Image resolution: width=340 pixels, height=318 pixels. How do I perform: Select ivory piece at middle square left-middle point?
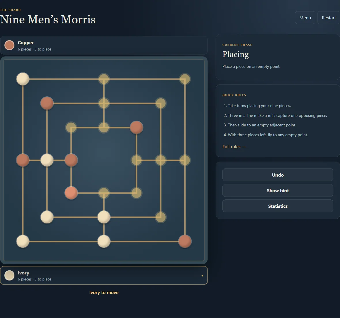point(47,160)
